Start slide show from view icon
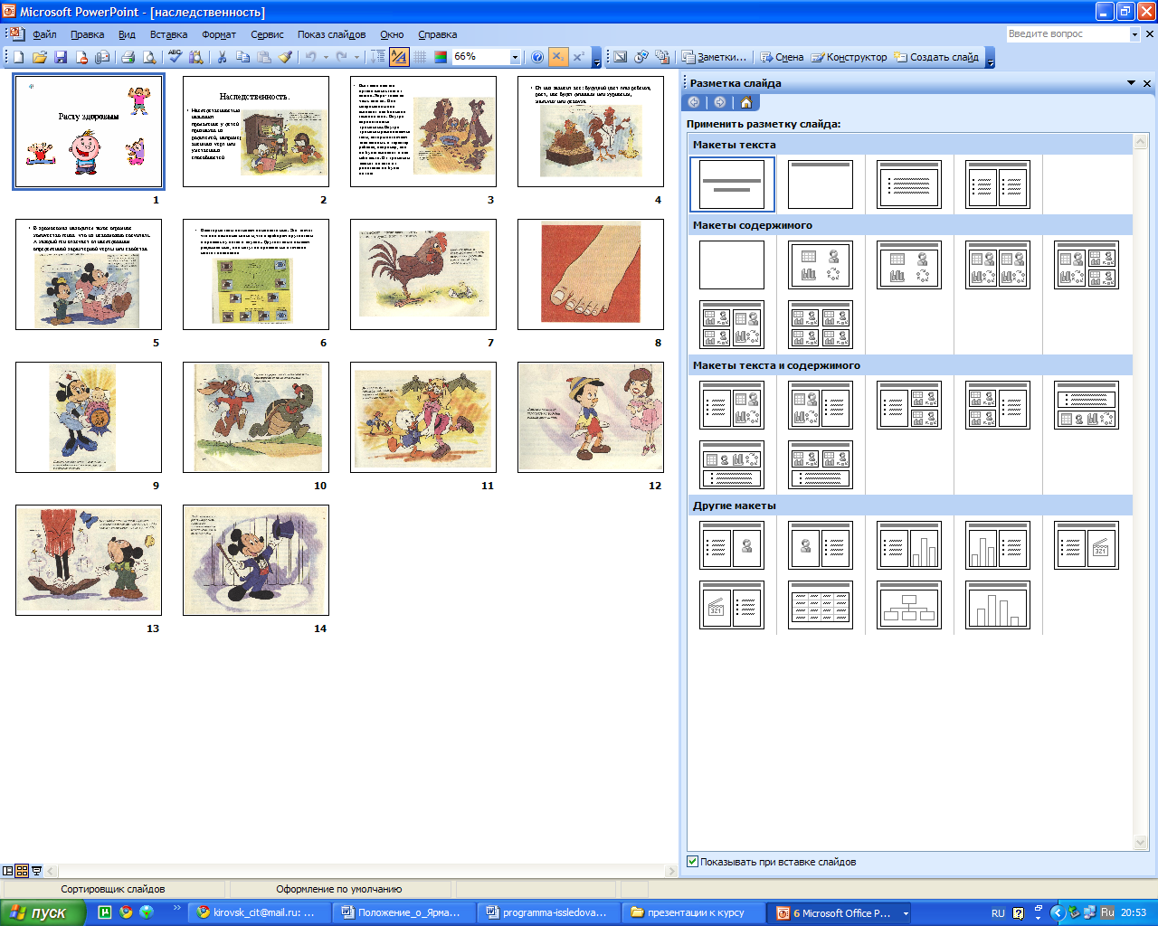Viewport: 1158px width, 926px height. [x=36, y=871]
